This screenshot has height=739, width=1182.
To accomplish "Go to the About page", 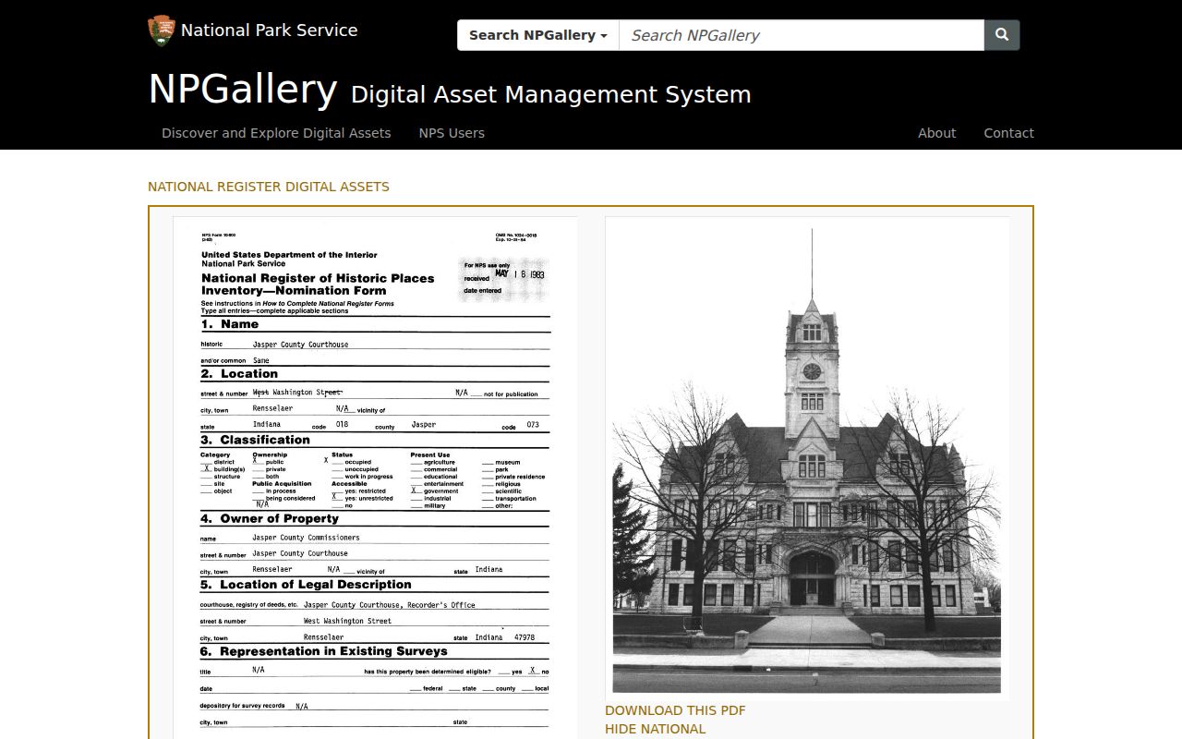I will [936, 133].
